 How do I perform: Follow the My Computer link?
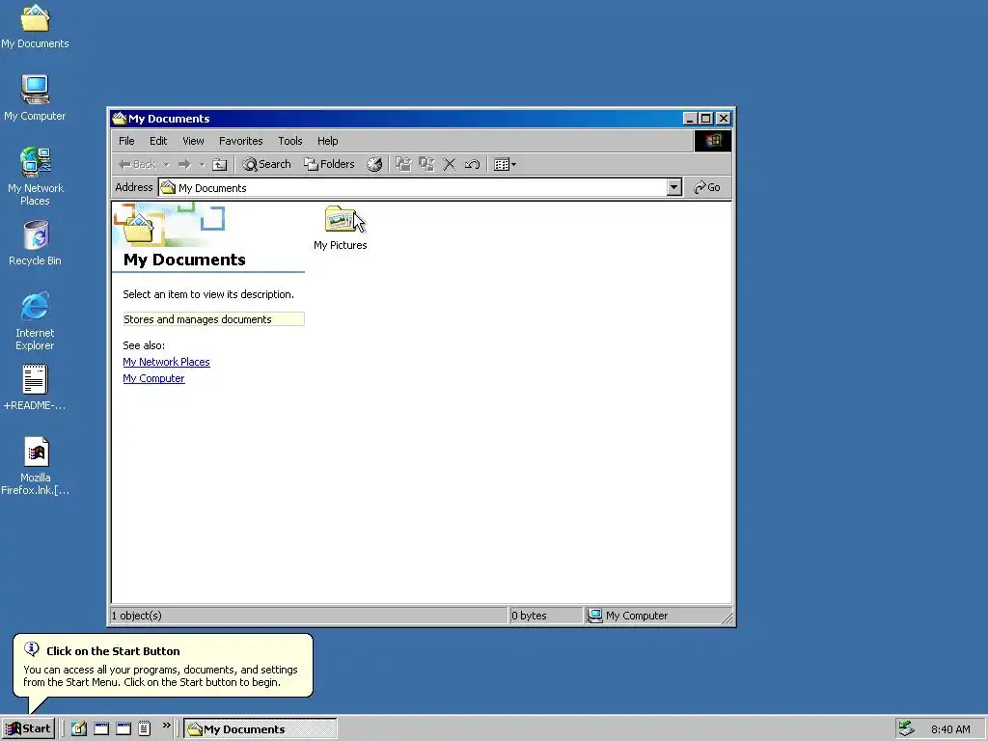(153, 378)
